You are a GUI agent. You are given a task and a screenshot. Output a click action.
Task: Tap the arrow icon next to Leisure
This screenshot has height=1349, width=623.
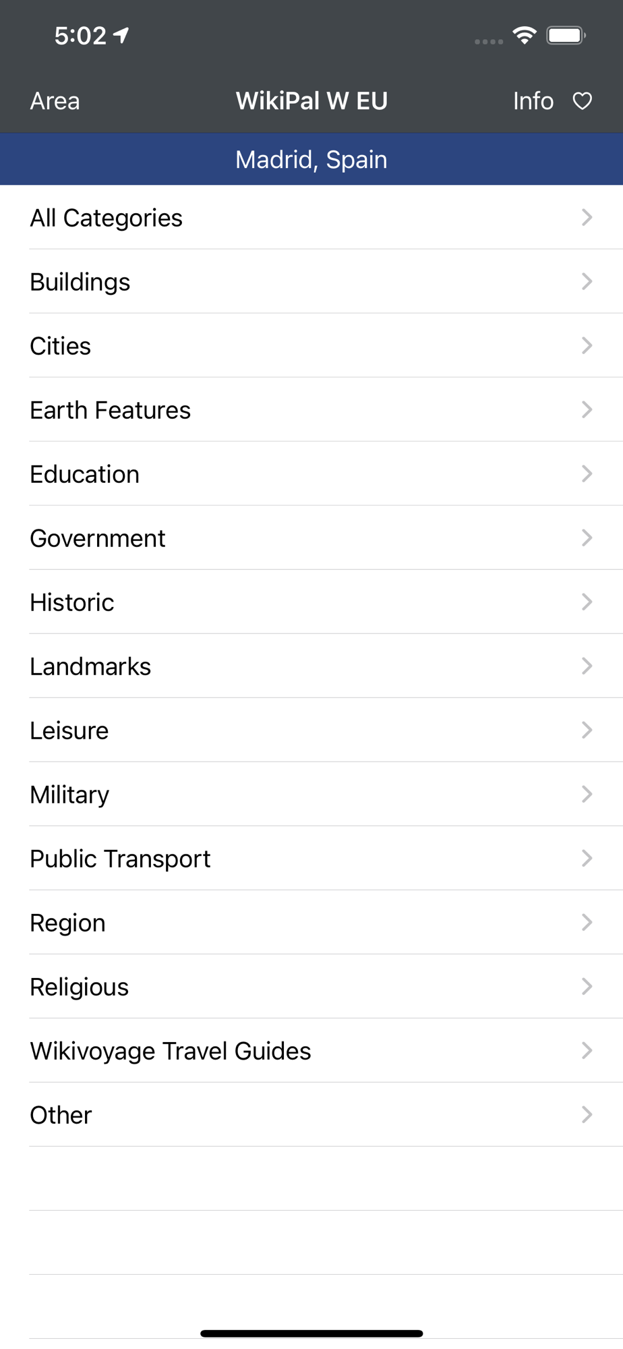click(x=587, y=730)
